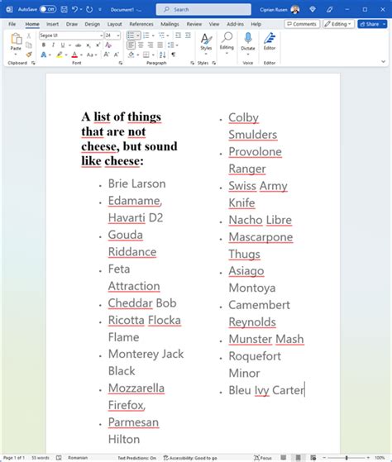Viewport: 392px width, 462px height.
Task: Copy selection using the Copy icon
Action: pyautogui.click(x=29, y=45)
